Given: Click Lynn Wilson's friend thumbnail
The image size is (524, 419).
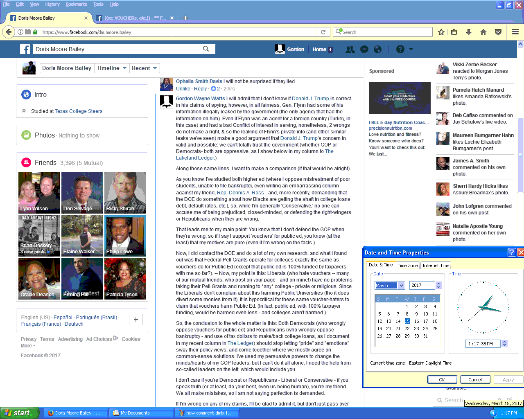Looking at the screenshot, I should [x=39, y=193].
